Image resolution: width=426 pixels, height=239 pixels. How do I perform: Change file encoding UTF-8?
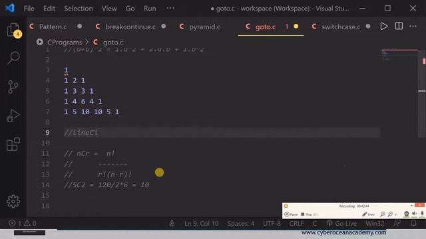click(x=272, y=223)
